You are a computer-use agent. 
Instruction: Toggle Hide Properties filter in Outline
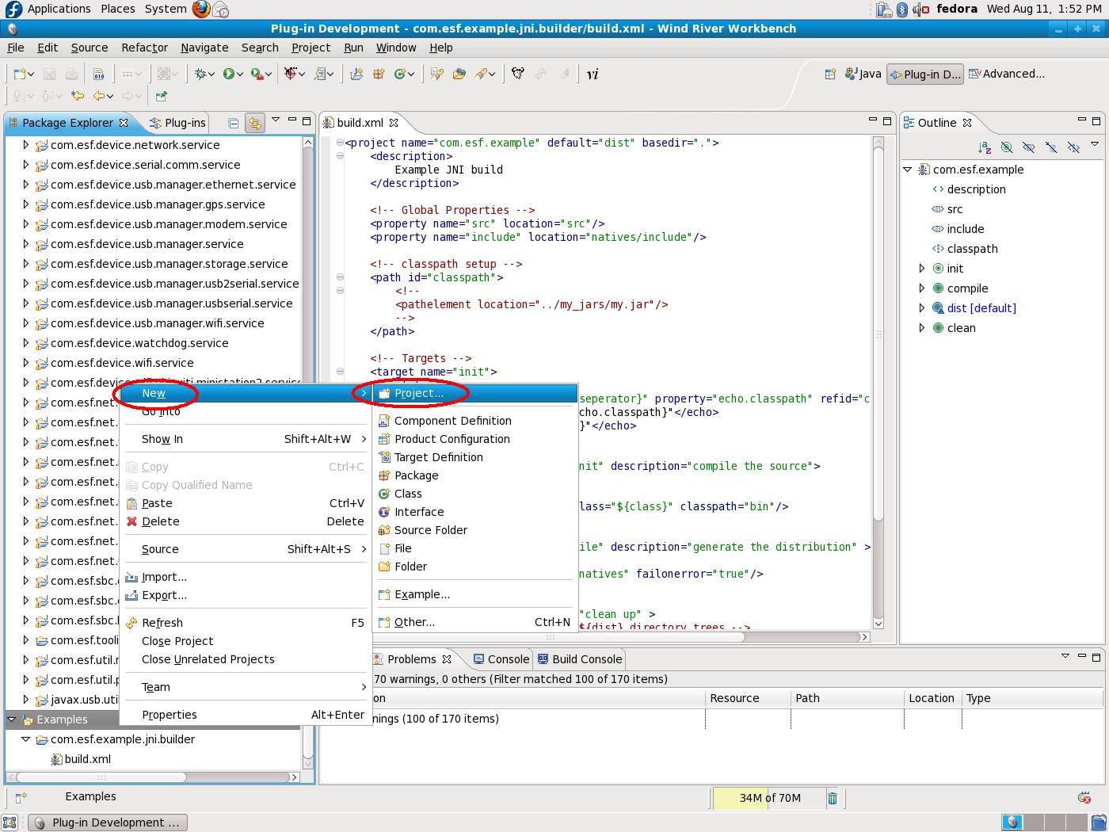tap(1029, 147)
